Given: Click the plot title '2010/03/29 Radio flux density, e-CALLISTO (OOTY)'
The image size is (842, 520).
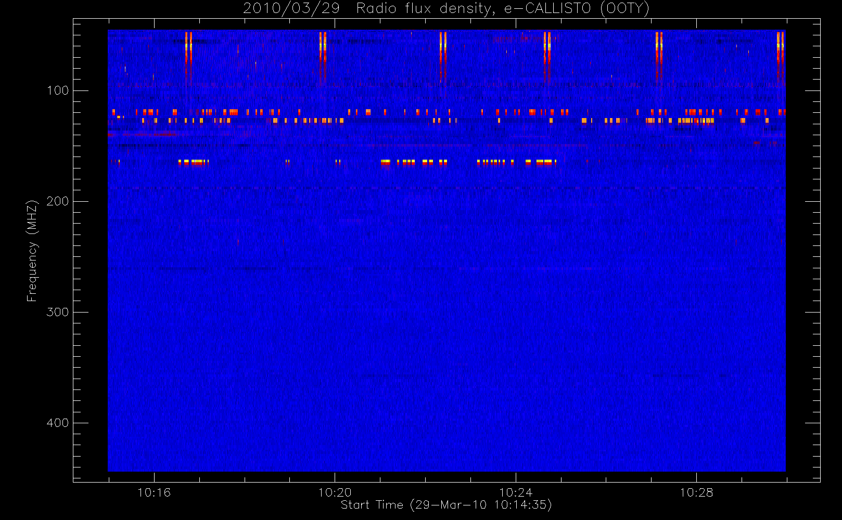Looking at the screenshot, I should click(446, 9).
